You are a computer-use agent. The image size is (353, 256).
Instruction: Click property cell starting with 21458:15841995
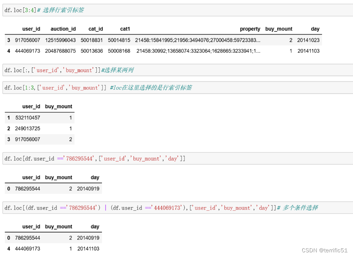[198, 40]
